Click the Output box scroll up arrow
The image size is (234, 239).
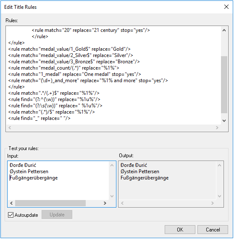click(x=219, y=165)
